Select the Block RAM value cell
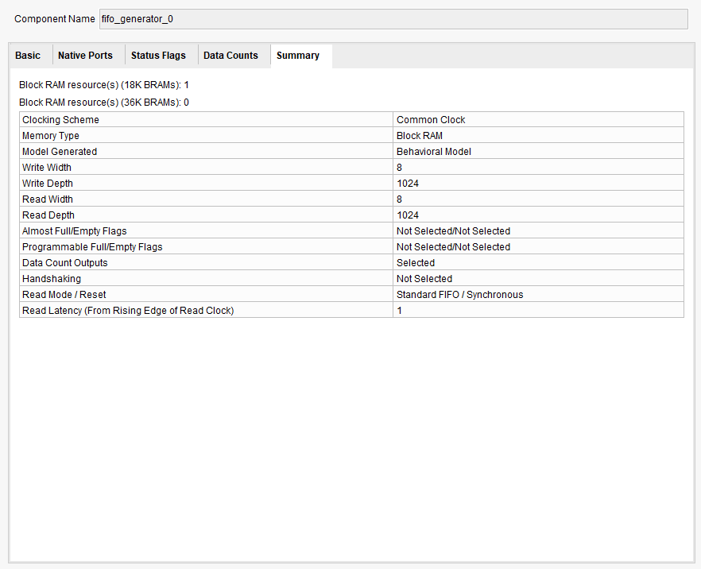 (538, 135)
